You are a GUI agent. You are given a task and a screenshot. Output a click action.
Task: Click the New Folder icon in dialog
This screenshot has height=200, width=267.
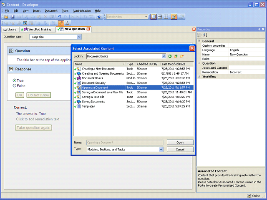182,56
